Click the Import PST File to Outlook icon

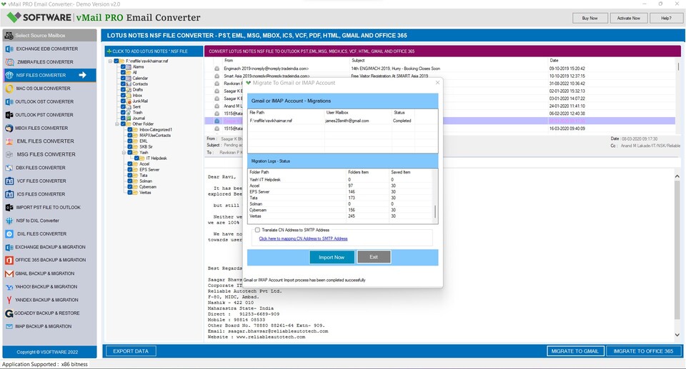[9, 207]
